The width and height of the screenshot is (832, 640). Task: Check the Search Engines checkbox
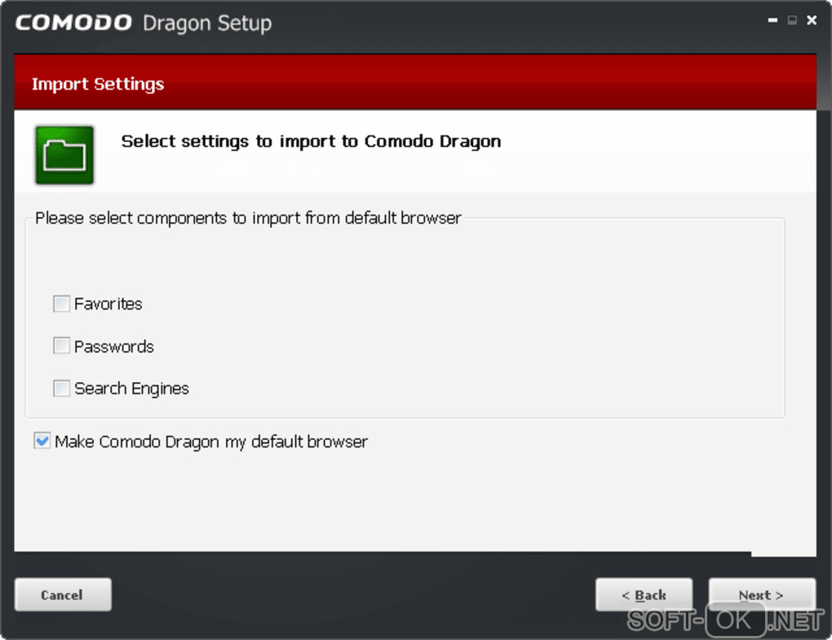(x=62, y=389)
